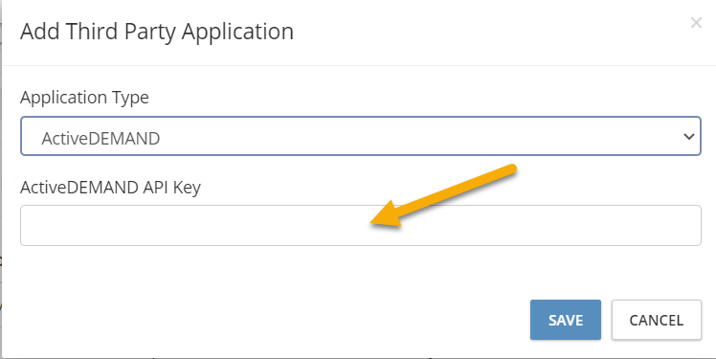
Task: Choose the blue SAVE button
Action: 566,320
